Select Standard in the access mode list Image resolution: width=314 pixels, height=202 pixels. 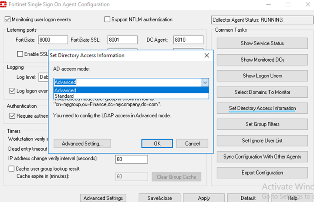64,96
